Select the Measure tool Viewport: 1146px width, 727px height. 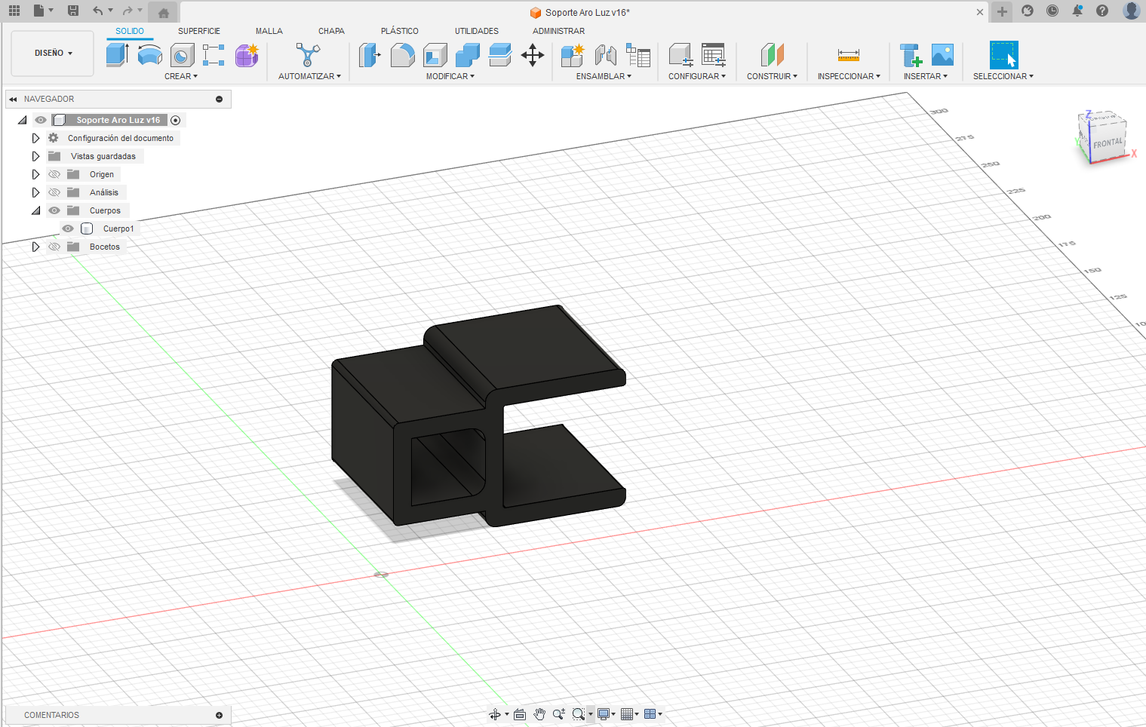click(849, 54)
